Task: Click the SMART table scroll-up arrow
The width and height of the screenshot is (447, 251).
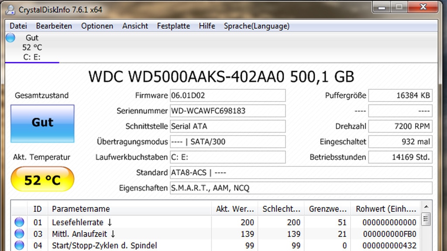Action: click(426, 207)
